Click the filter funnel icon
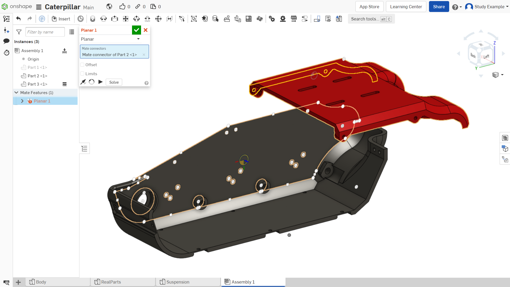This screenshot has height=287, width=510. [19, 32]
